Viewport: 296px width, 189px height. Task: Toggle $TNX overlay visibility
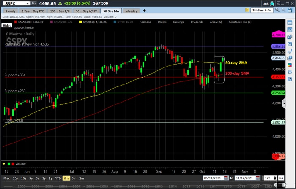coord(123,22)
